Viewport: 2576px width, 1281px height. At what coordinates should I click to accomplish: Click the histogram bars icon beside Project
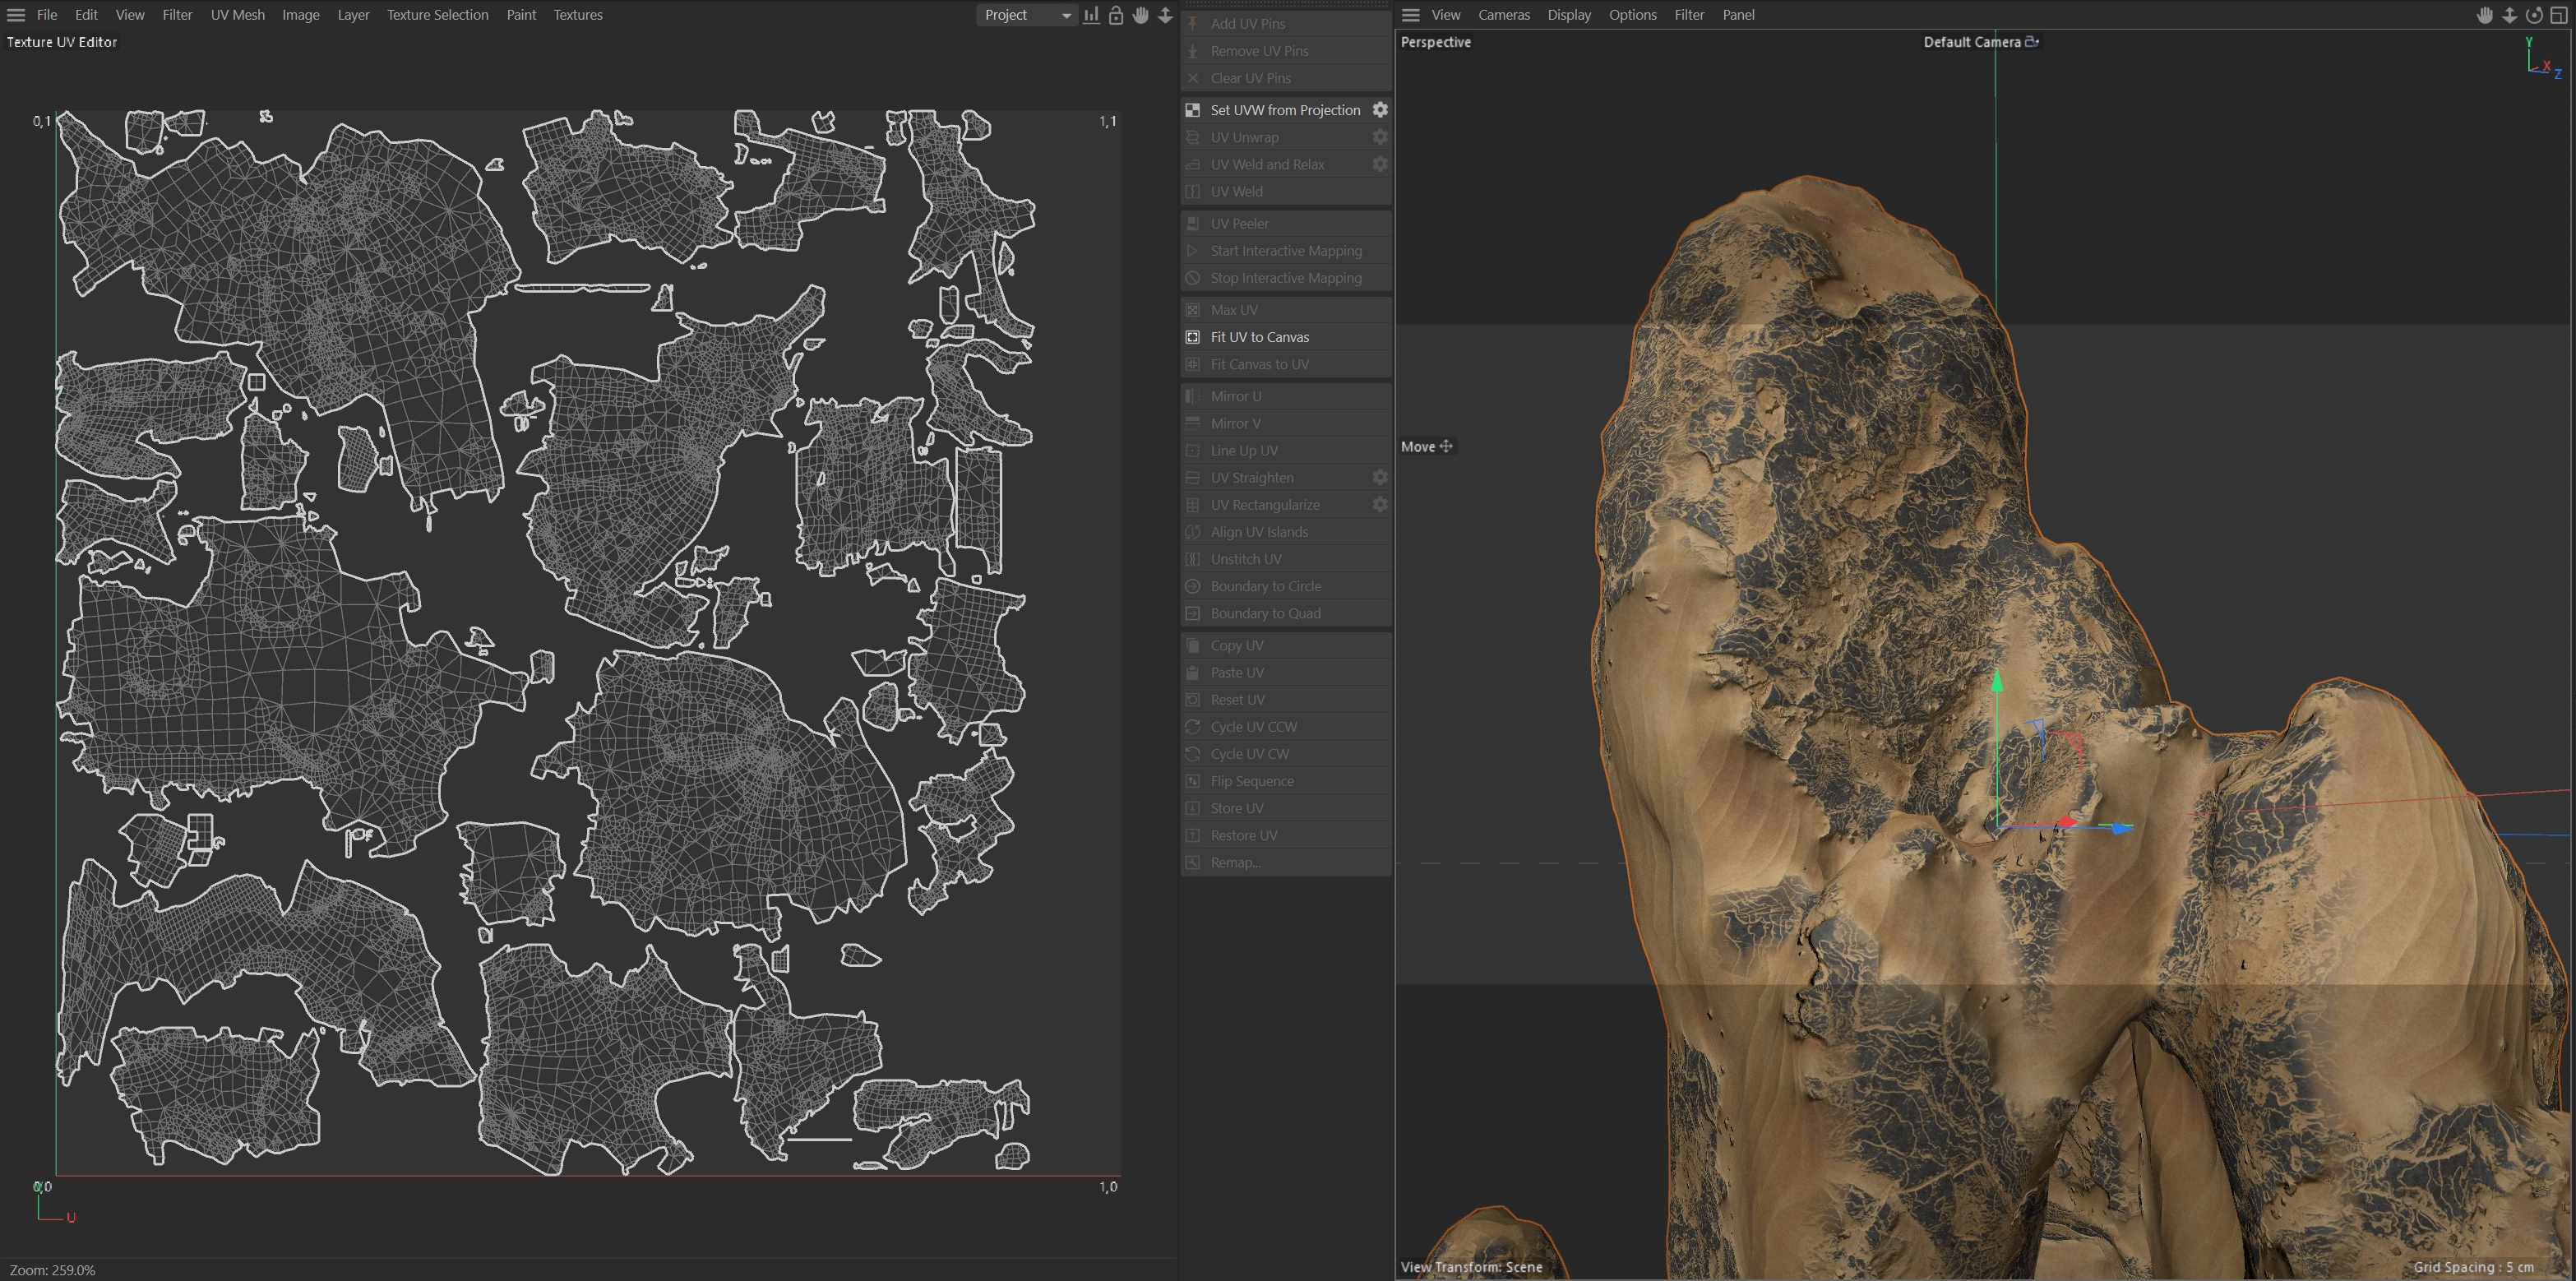[1091, 15]
